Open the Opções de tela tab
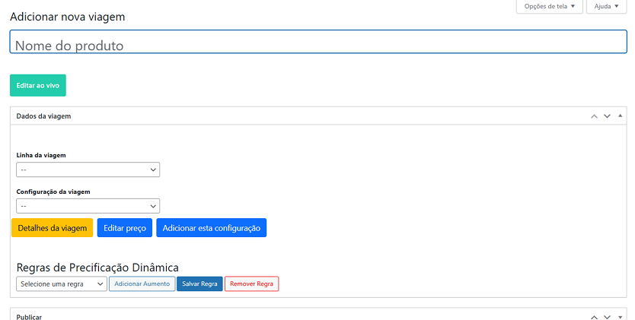Screen dimensions: 635x320 [x=550, y=7]
